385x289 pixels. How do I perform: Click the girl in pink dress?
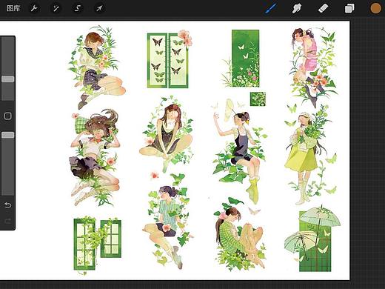coord(313,67)
